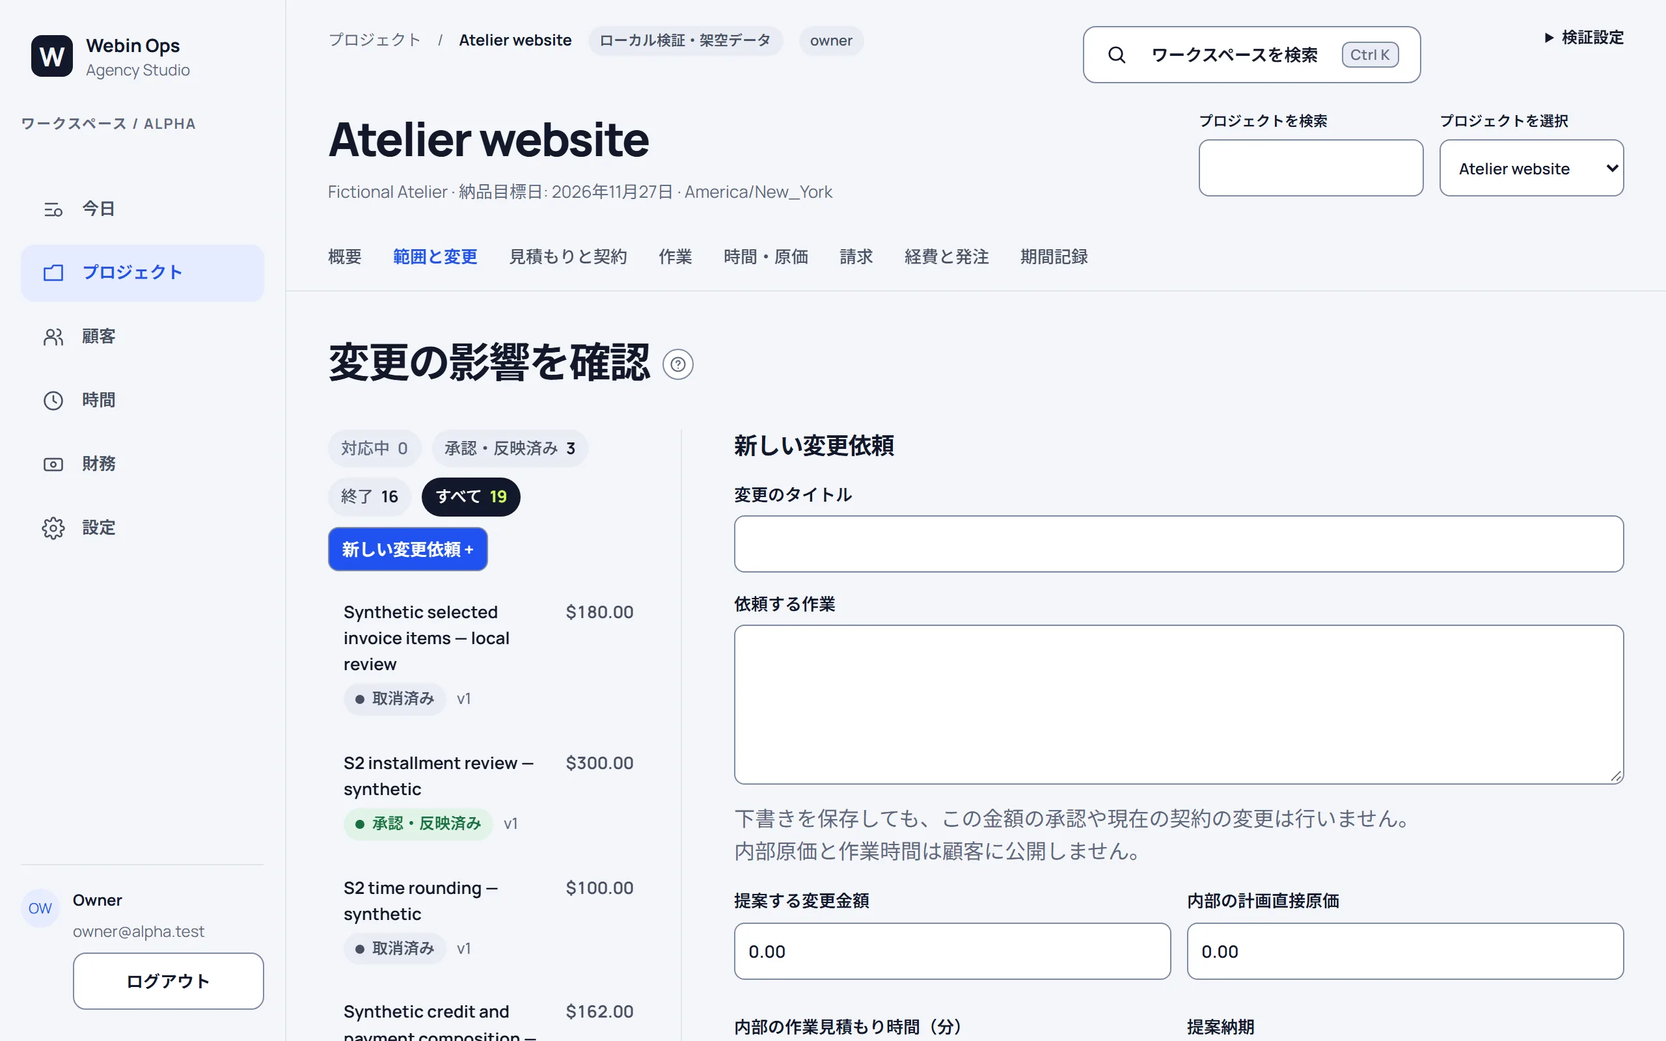Image resolution: width=1666 pixels, height=1041 pixels.
Task: Filter by 承認・反映済み 3
Action: (x=510, y=448)
